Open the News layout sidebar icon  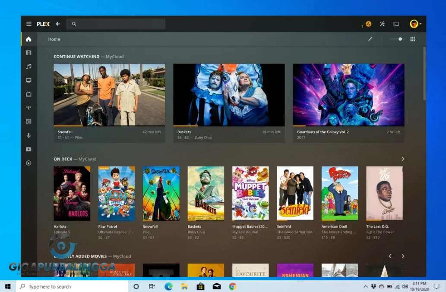[x=29, y=122]
